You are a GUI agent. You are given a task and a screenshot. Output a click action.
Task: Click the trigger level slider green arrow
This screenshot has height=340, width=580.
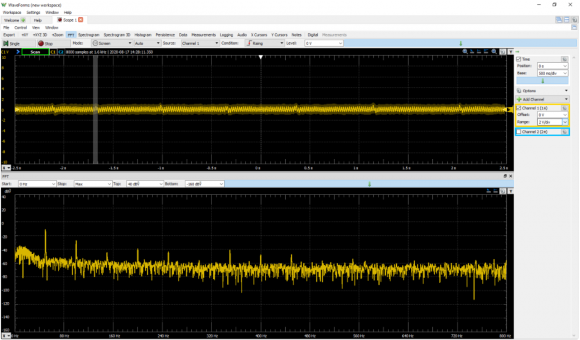(461, 43)
